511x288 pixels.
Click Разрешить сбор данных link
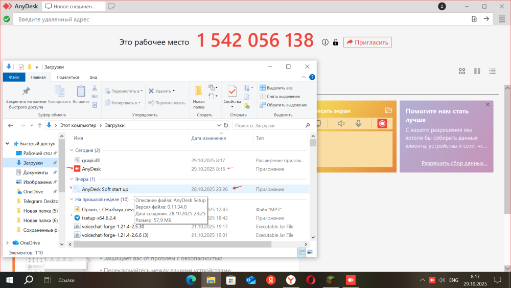click(454, 163)
